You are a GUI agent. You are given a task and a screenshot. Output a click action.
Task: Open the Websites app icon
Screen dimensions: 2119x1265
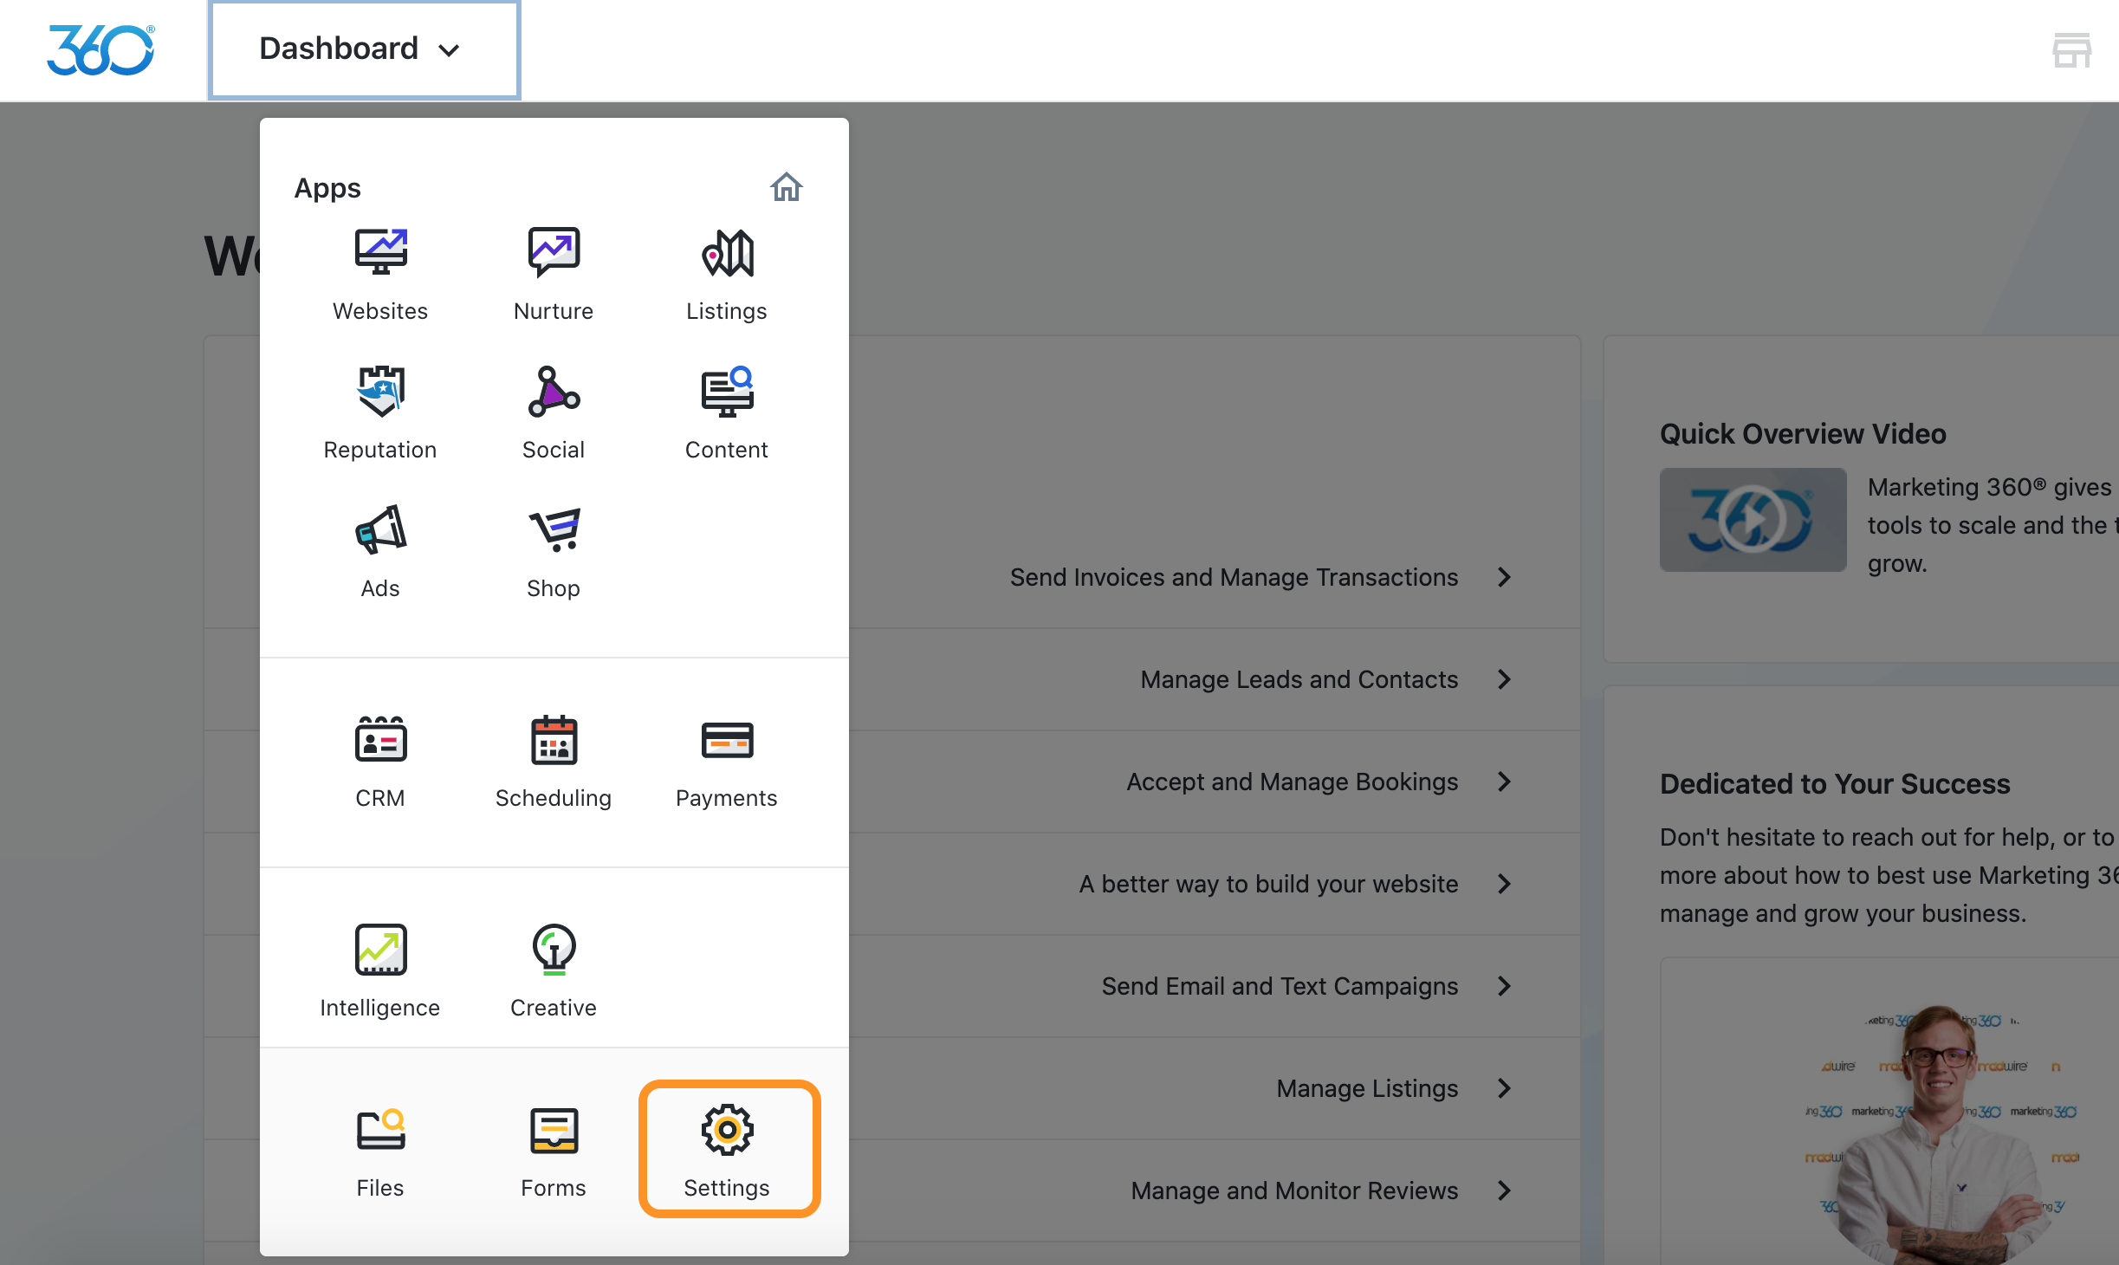[x=380, y=253]
